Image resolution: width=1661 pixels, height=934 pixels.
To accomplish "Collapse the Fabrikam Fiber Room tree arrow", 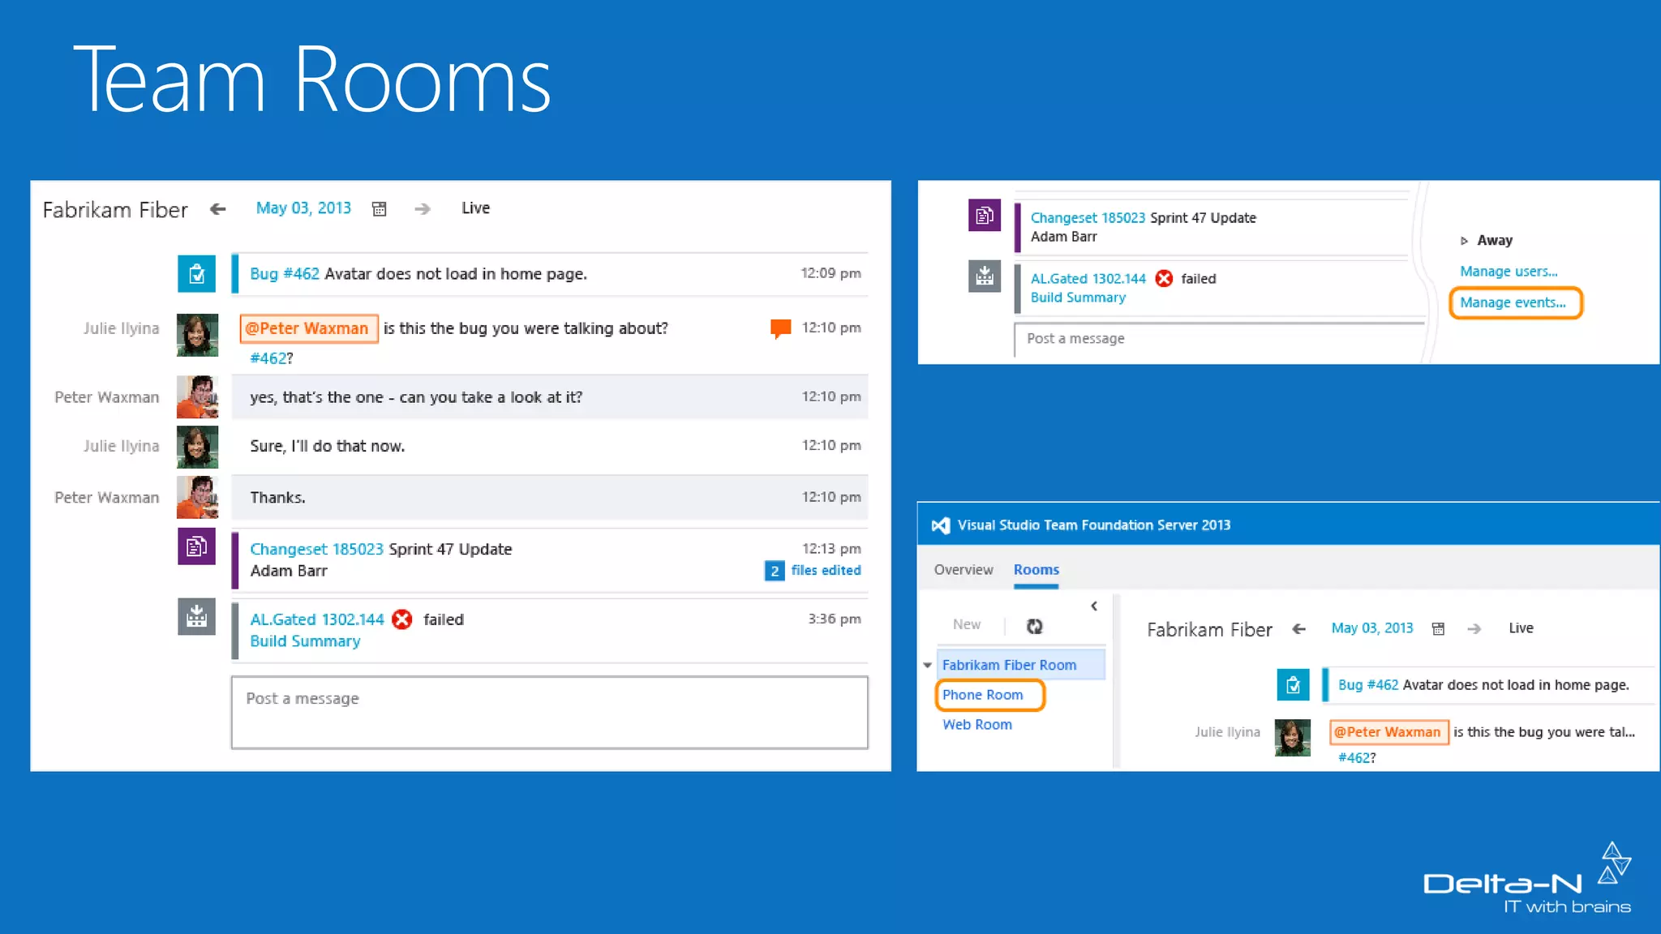I will point(927,665).
